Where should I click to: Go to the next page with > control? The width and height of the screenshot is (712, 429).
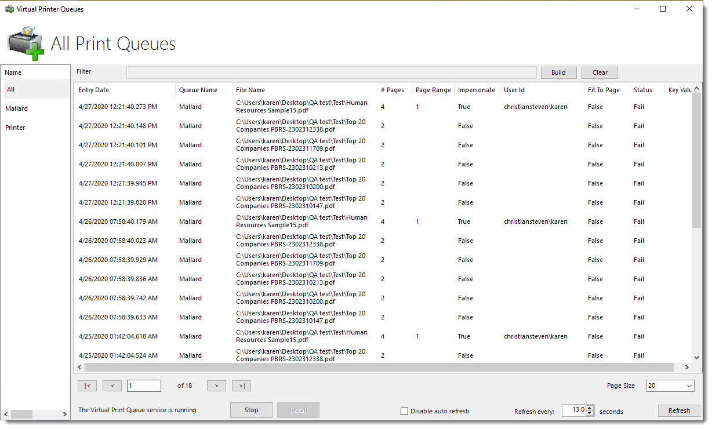(216, 386)
